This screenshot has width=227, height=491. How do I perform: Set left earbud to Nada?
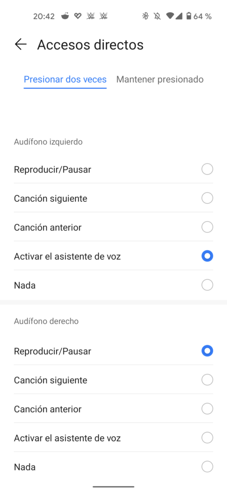113,285
